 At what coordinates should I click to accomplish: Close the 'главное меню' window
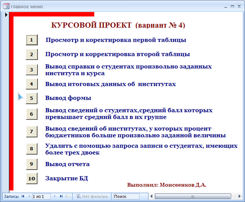[239, 7]
